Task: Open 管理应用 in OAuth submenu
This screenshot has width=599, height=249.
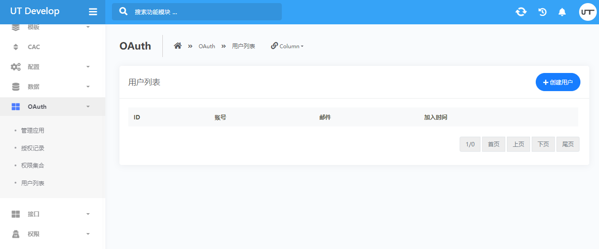Action: coord(33,130)
